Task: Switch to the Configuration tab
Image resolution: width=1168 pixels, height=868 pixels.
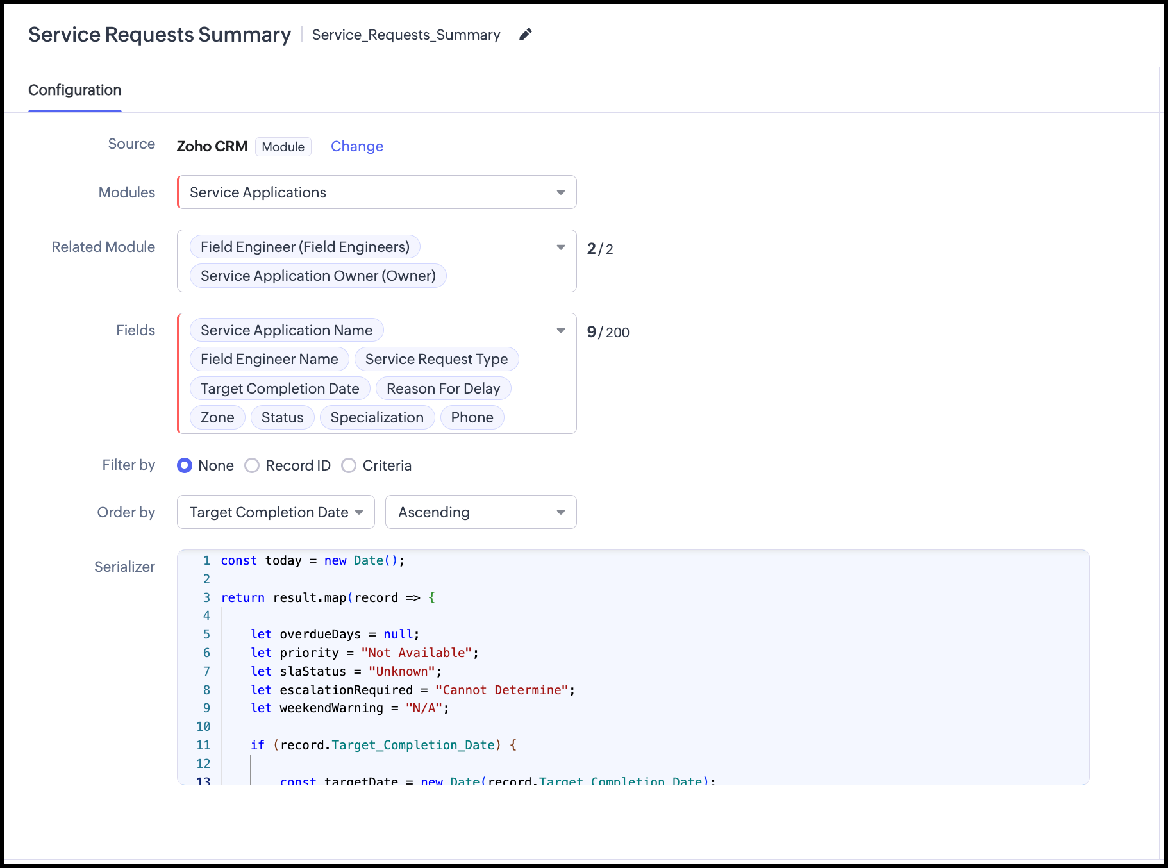Action: [x=75, y=90]
